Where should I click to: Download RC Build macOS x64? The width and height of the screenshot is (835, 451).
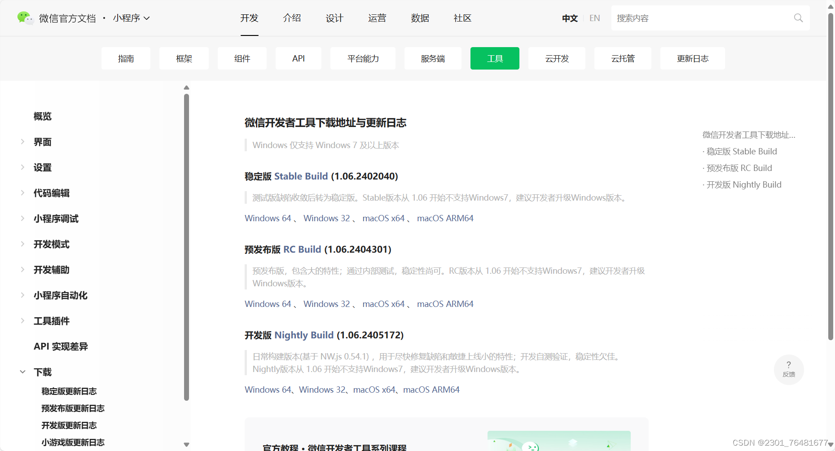pos(383,304)
